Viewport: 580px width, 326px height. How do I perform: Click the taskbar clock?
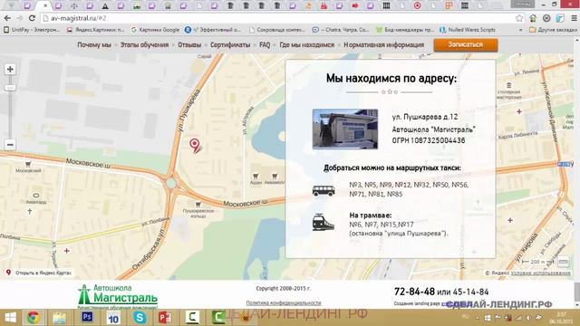tap(561, 318)
